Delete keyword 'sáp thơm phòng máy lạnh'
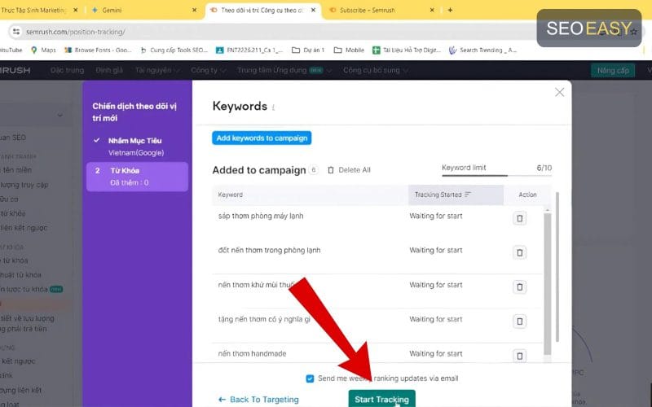The width and height of the screenshot is (652, 407). pyautogui.click(x=519, y=218)
